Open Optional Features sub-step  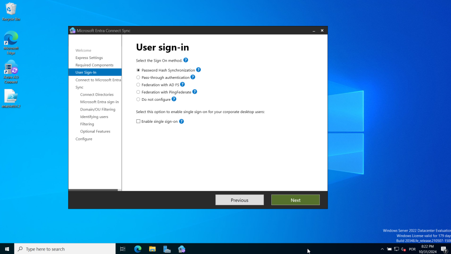95,131
